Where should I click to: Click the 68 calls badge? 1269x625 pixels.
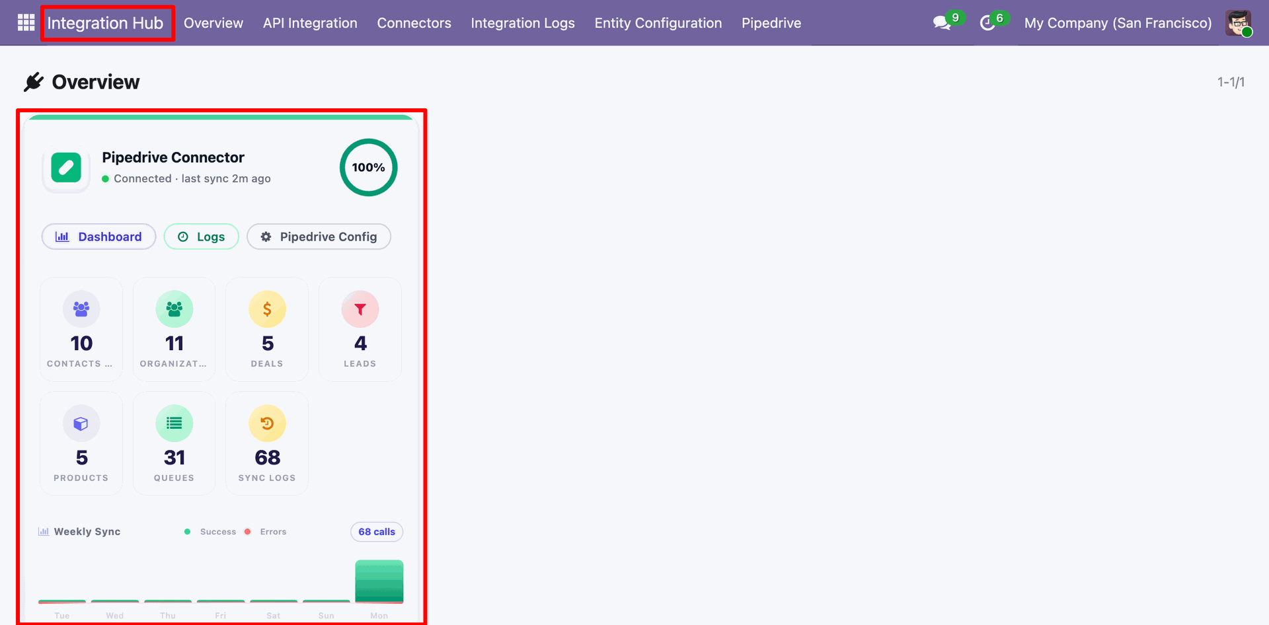click(x=377, y=532)
